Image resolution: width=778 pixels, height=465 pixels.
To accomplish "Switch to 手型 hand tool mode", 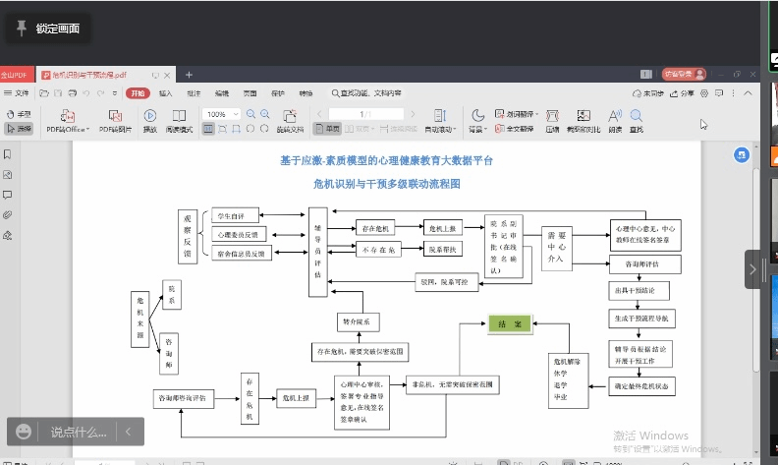I will click(20, 114).
